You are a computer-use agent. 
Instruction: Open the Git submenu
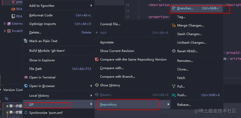point(58,104)
